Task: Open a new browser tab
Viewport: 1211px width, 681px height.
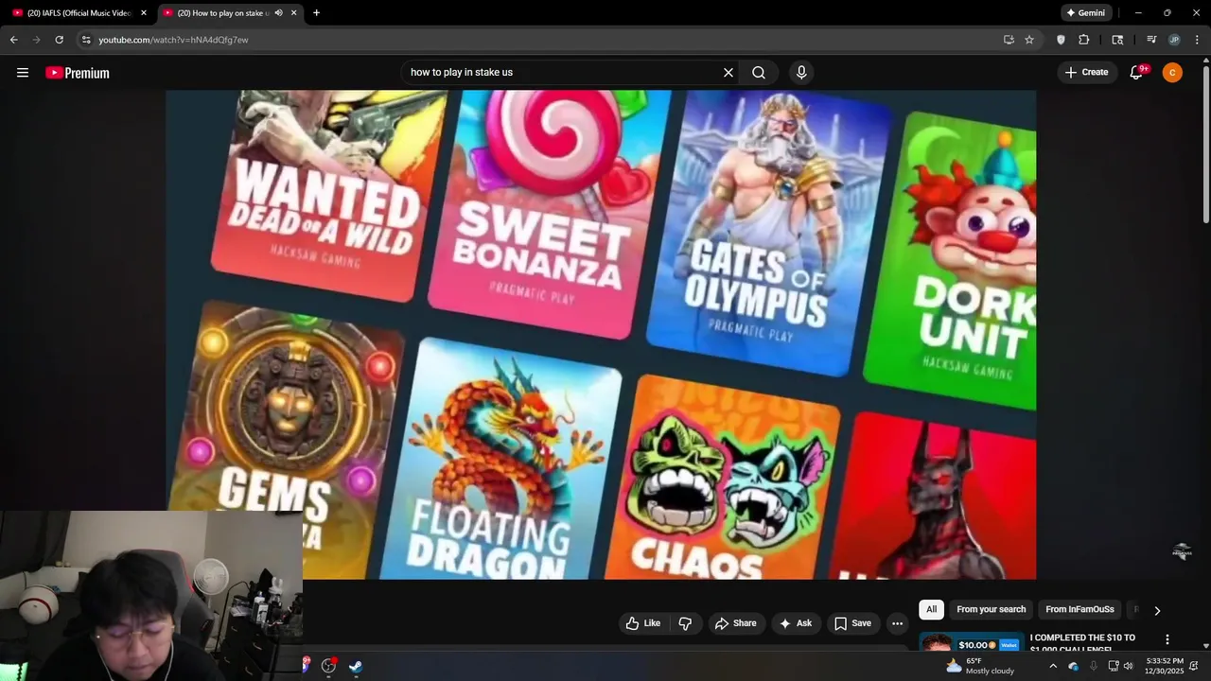Action: tap(316, 12)
